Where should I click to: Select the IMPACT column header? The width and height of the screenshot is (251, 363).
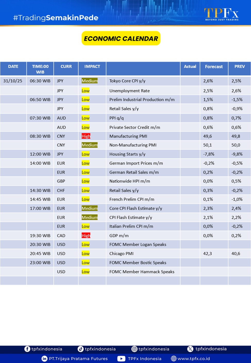point(92,67)
